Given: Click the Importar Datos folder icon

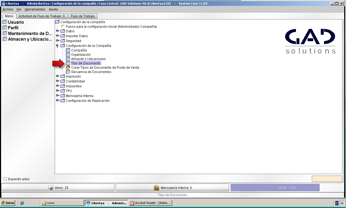Looking at the screenshot, I should (x=63, y=36).
